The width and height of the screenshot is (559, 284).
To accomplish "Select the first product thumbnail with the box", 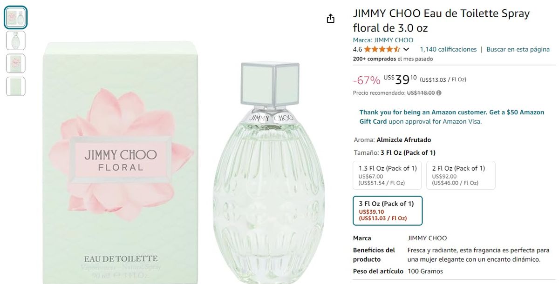I will [15, 17].
